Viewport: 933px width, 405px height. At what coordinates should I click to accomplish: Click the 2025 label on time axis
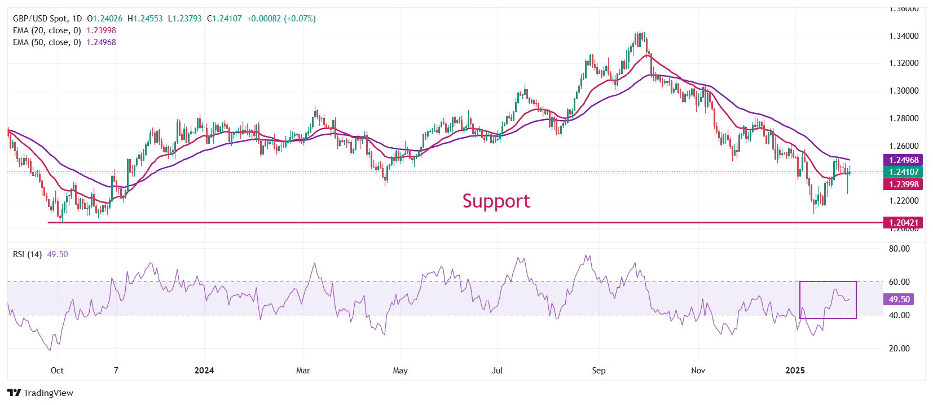coord(795,371)
